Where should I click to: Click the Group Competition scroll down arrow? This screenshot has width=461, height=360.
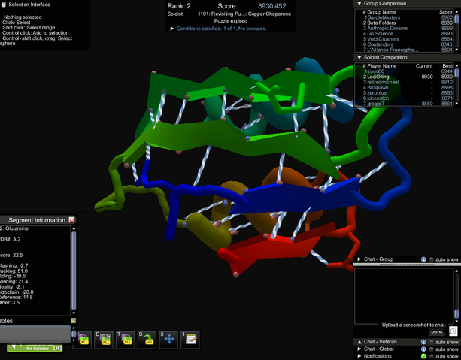pos(456,50)
